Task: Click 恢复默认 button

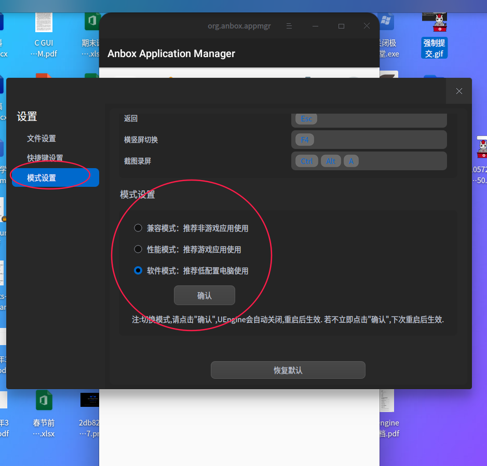Action: click(288, 370)
